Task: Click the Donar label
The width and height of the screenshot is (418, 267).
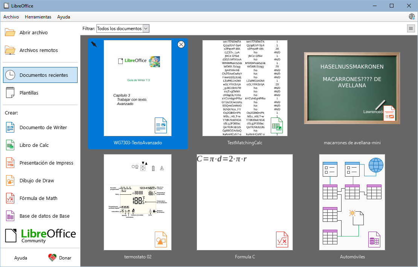Action: coord(65,258)
